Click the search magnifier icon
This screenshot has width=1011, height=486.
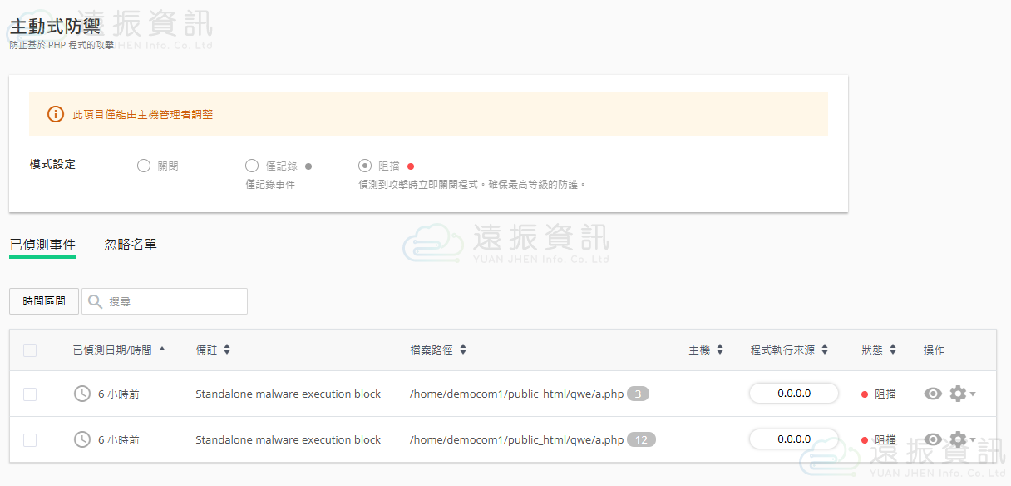(96, 301)
